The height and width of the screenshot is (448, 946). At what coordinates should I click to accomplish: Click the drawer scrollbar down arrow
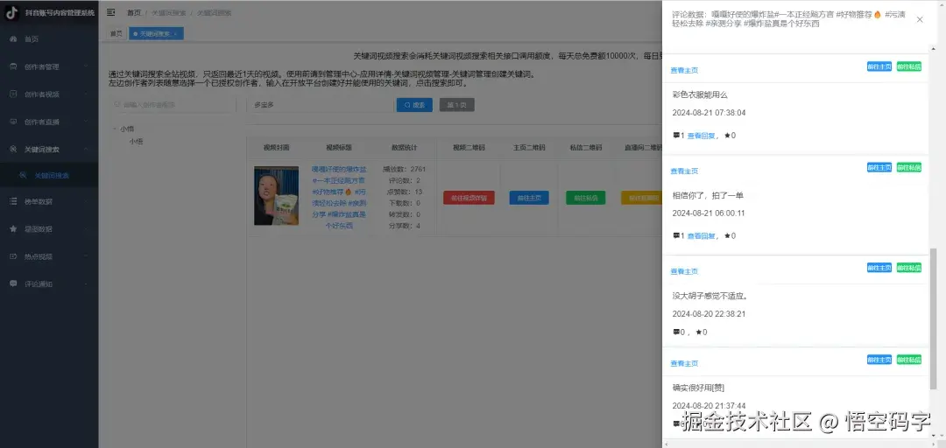(934, 436)
